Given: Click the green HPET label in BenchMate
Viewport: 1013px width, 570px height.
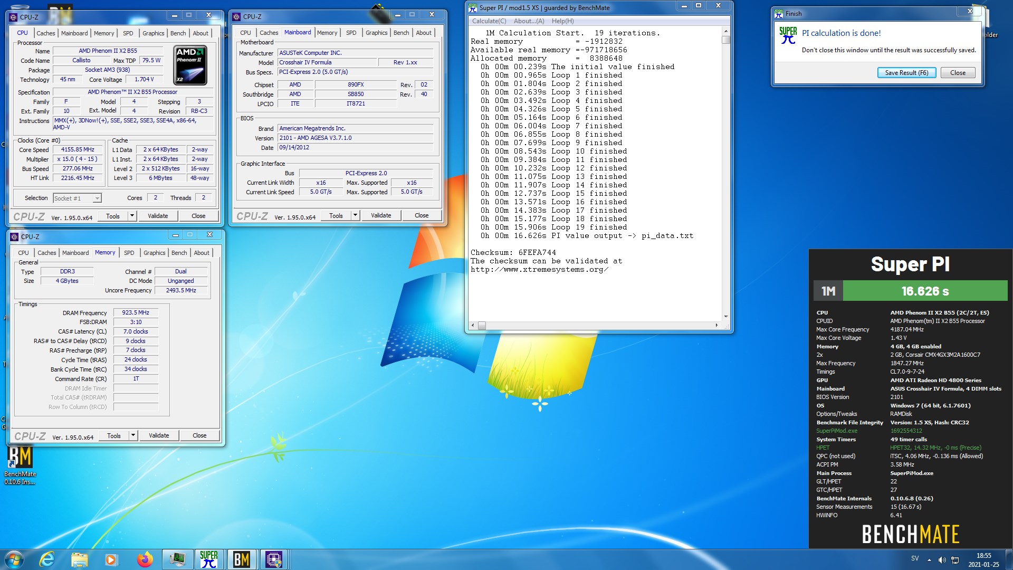Looking at the screenshot, I should [x=823, y=448].
